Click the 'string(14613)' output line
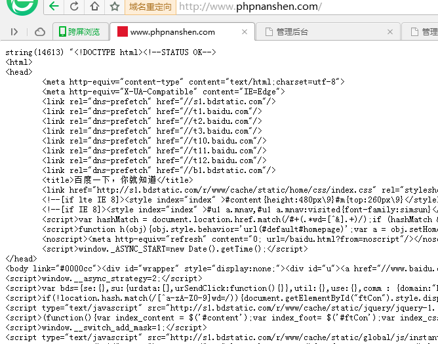Viewport: 438px width, 344px height. (111, 52)
